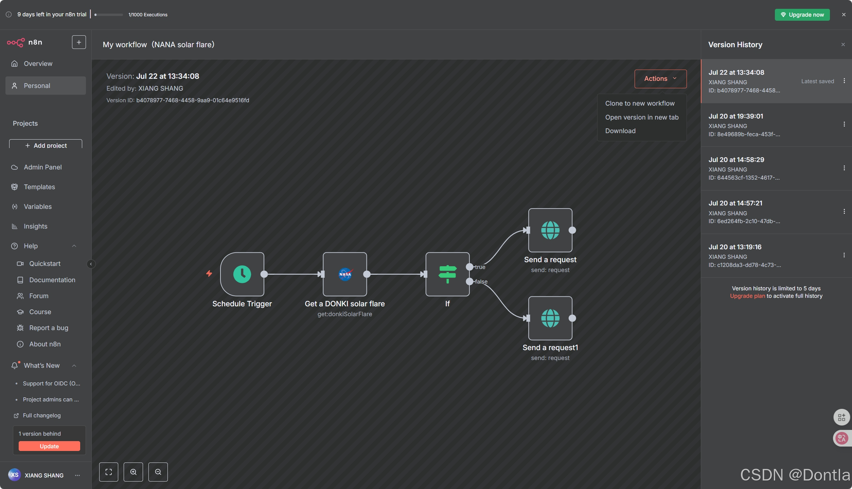Screen dimensions: 852x489
Task: Select the Schedule Trigger node
Action: point(242,274)
